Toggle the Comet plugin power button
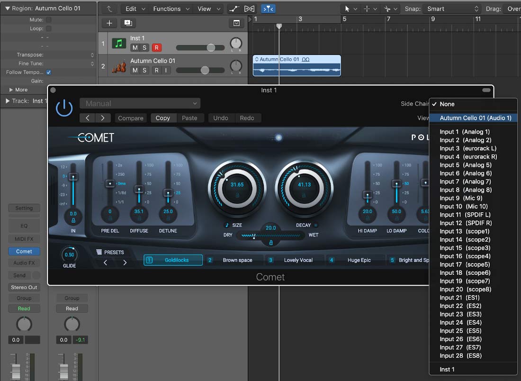 click(x=64, y=108)
